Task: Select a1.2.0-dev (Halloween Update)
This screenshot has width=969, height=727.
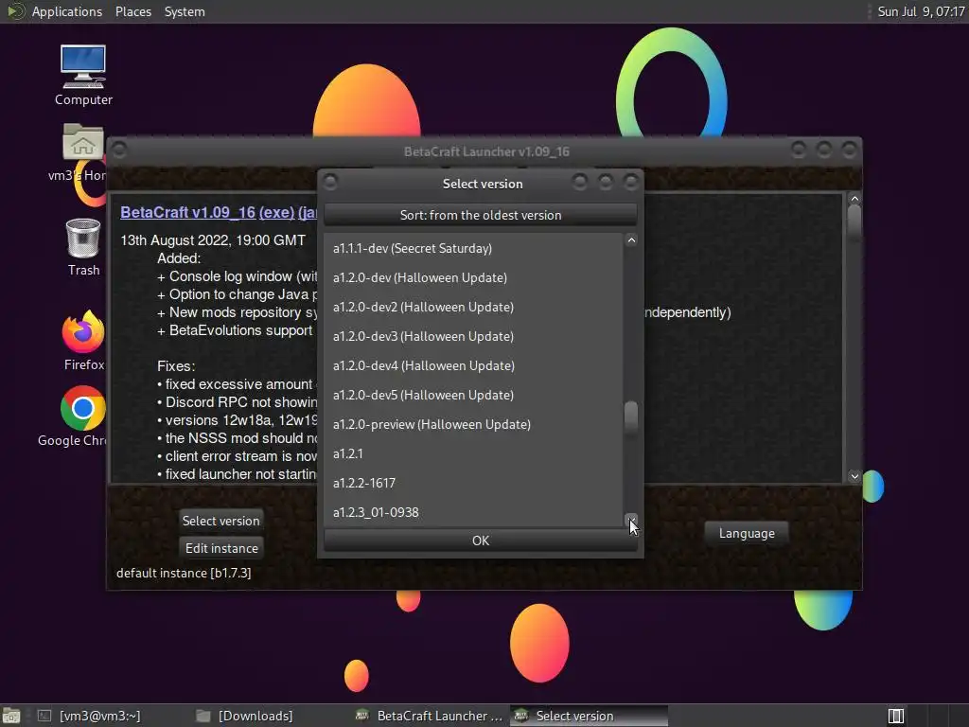Action: coord(473,277)
